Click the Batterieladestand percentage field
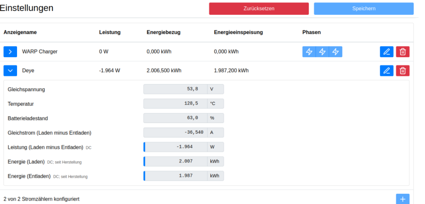Screen dimensions: 425x204 (x=175, y=118)
